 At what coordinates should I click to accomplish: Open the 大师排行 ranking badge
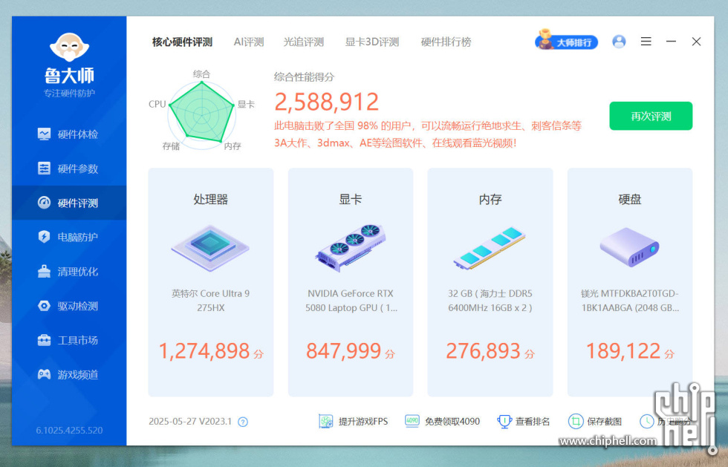[566, 41]
